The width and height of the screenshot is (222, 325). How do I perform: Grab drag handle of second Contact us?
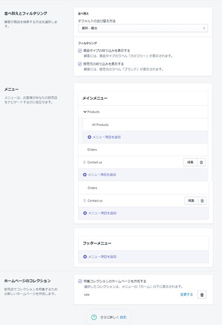tap(84, 200)
